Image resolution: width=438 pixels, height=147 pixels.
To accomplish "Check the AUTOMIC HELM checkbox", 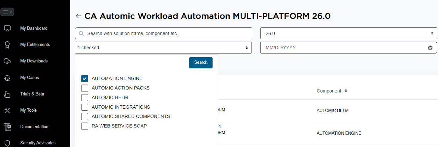I will point(84,97).
